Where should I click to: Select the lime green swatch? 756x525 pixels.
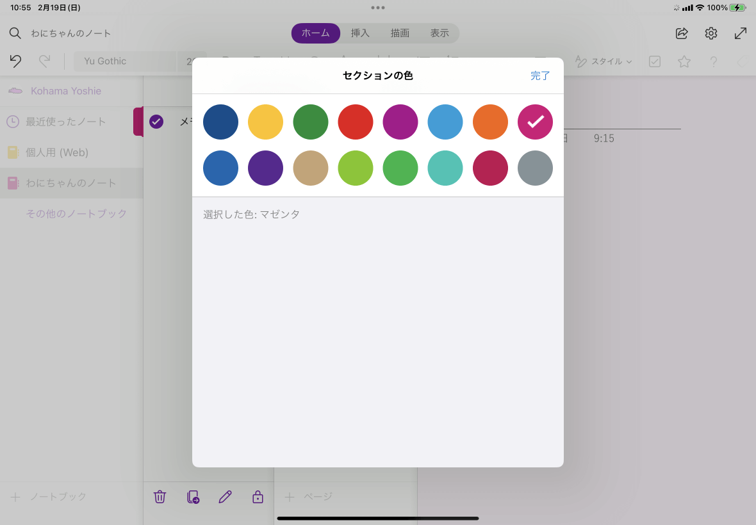click(x=356, y=168)
